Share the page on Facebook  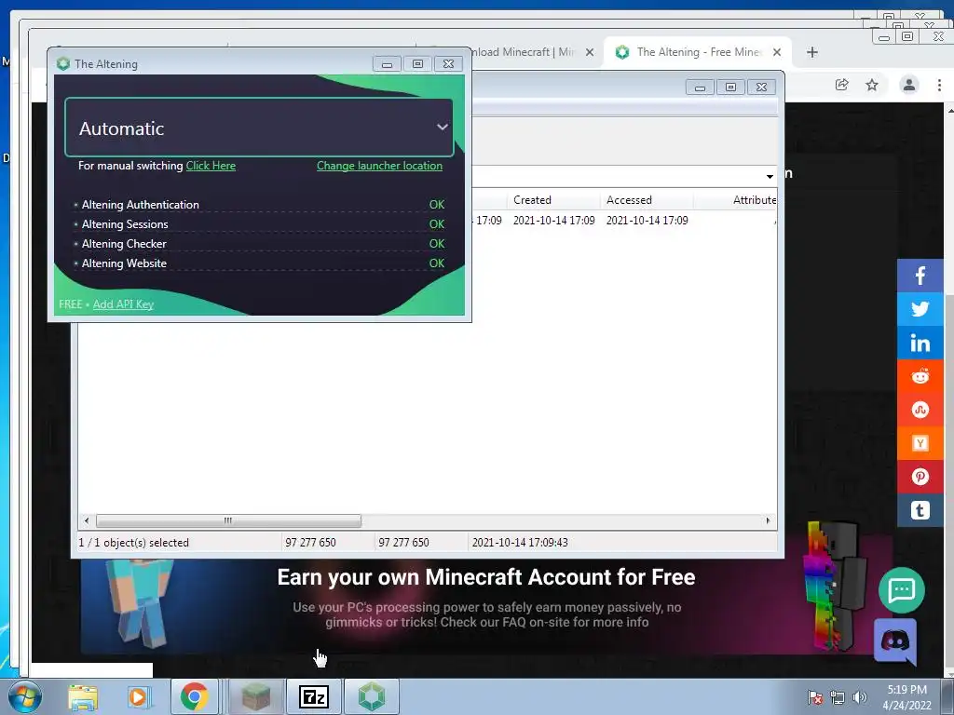coord(920,276)
